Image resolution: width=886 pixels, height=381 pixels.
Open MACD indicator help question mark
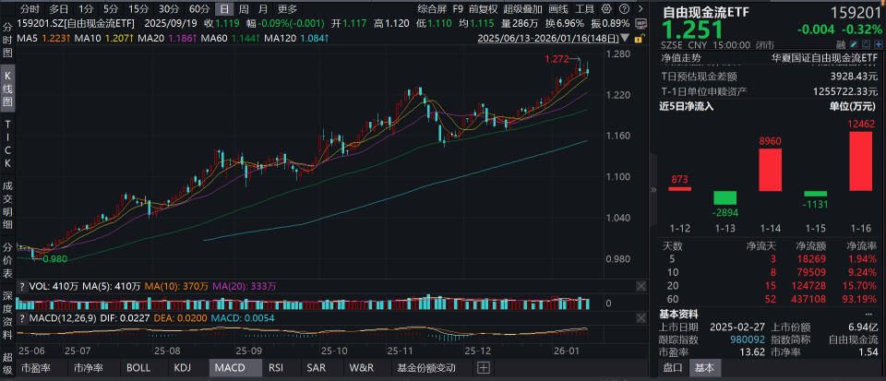(22, 317)
